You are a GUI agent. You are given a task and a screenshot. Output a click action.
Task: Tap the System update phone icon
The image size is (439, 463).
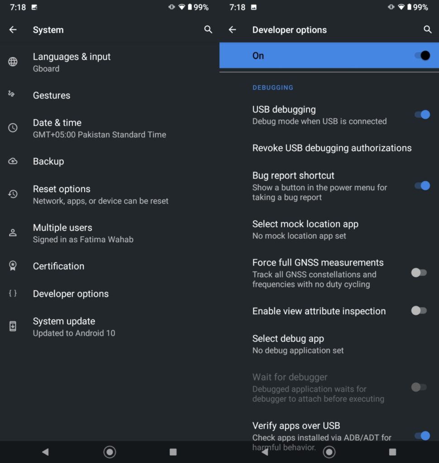click(13, 326)
